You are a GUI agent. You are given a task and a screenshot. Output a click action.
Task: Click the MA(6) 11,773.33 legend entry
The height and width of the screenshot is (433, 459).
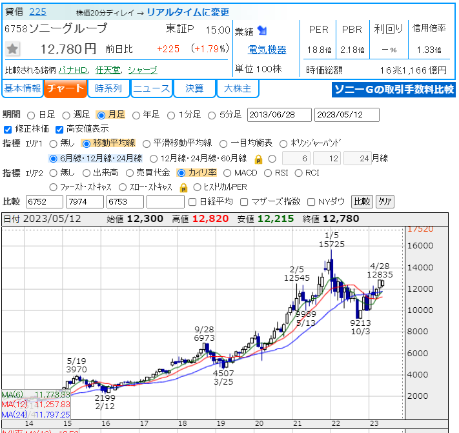(x=36, y=395)
